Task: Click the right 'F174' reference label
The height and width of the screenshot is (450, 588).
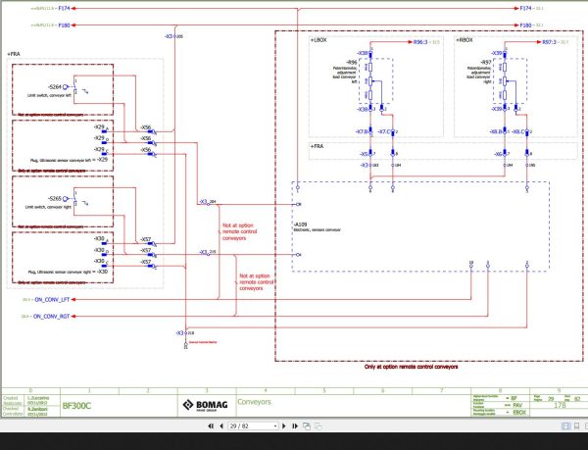Action: (x=525, y=8)
